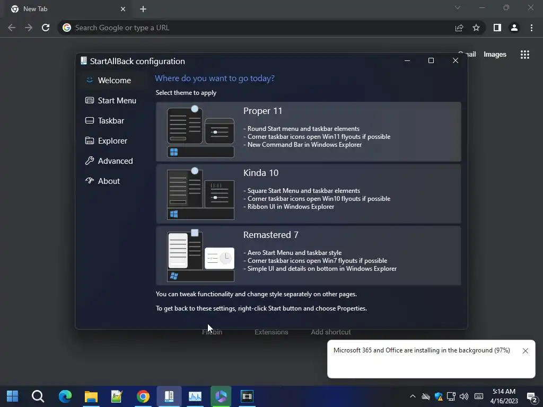Viewport: 543px width, 407px height.
Task: Click the StartAllBack taskbar icon
Action: coord(169,396)
